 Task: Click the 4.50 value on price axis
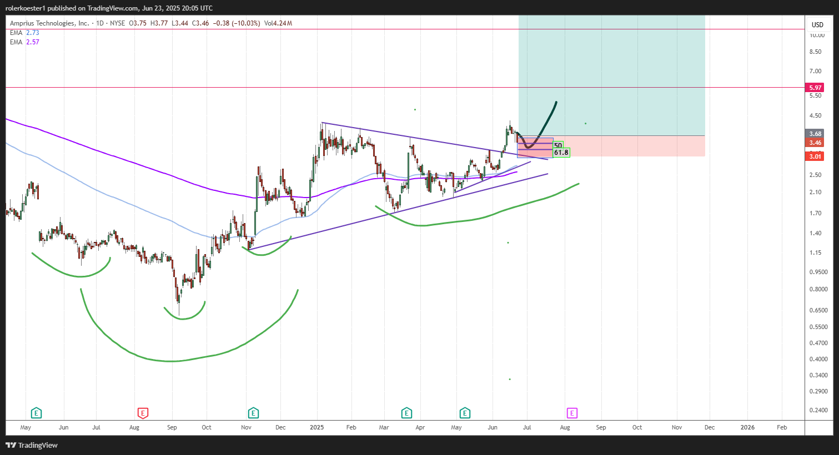click(816, 115)
